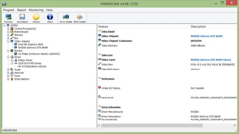This screenshot has height=134, width=239.
Task: Select Intel HD Graphics 4600 adapter
Action: (31, 44)
